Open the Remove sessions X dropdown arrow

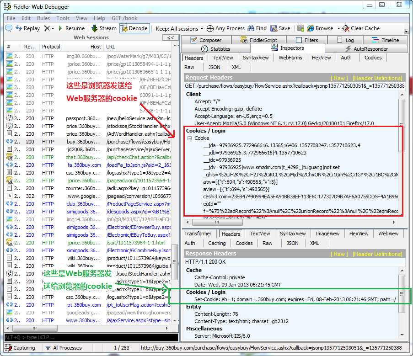pos(53,28)
